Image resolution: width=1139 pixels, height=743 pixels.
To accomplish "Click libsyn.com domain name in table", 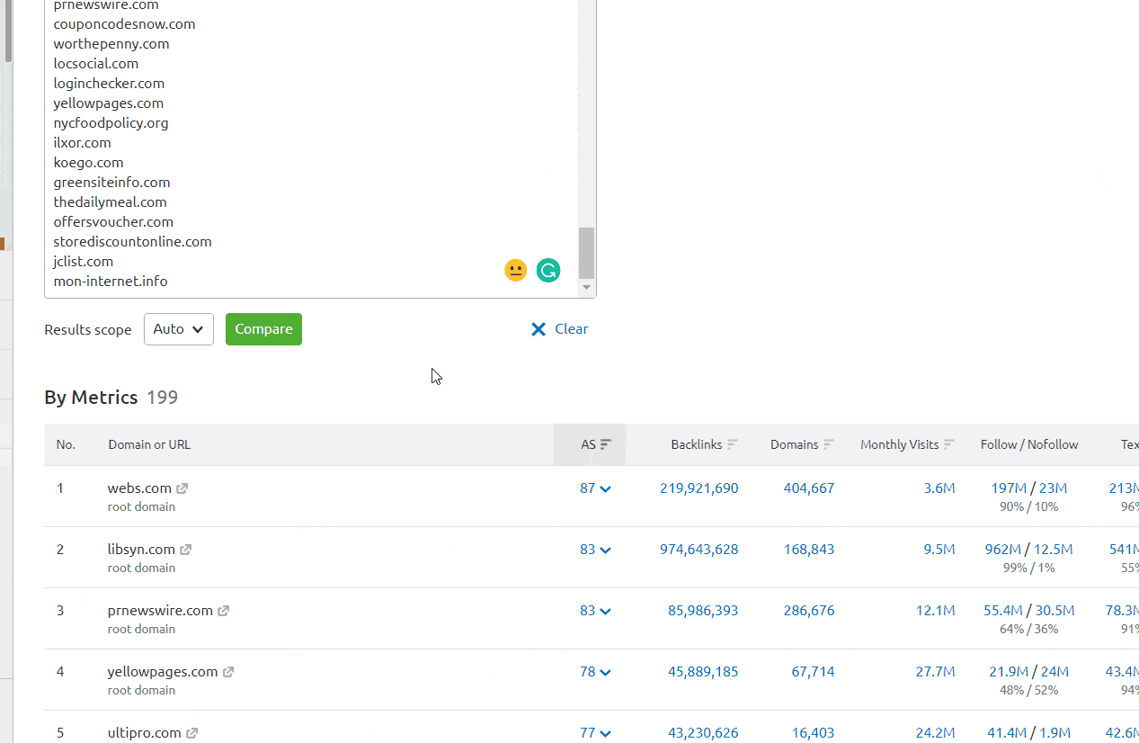I will coord(141,550).
